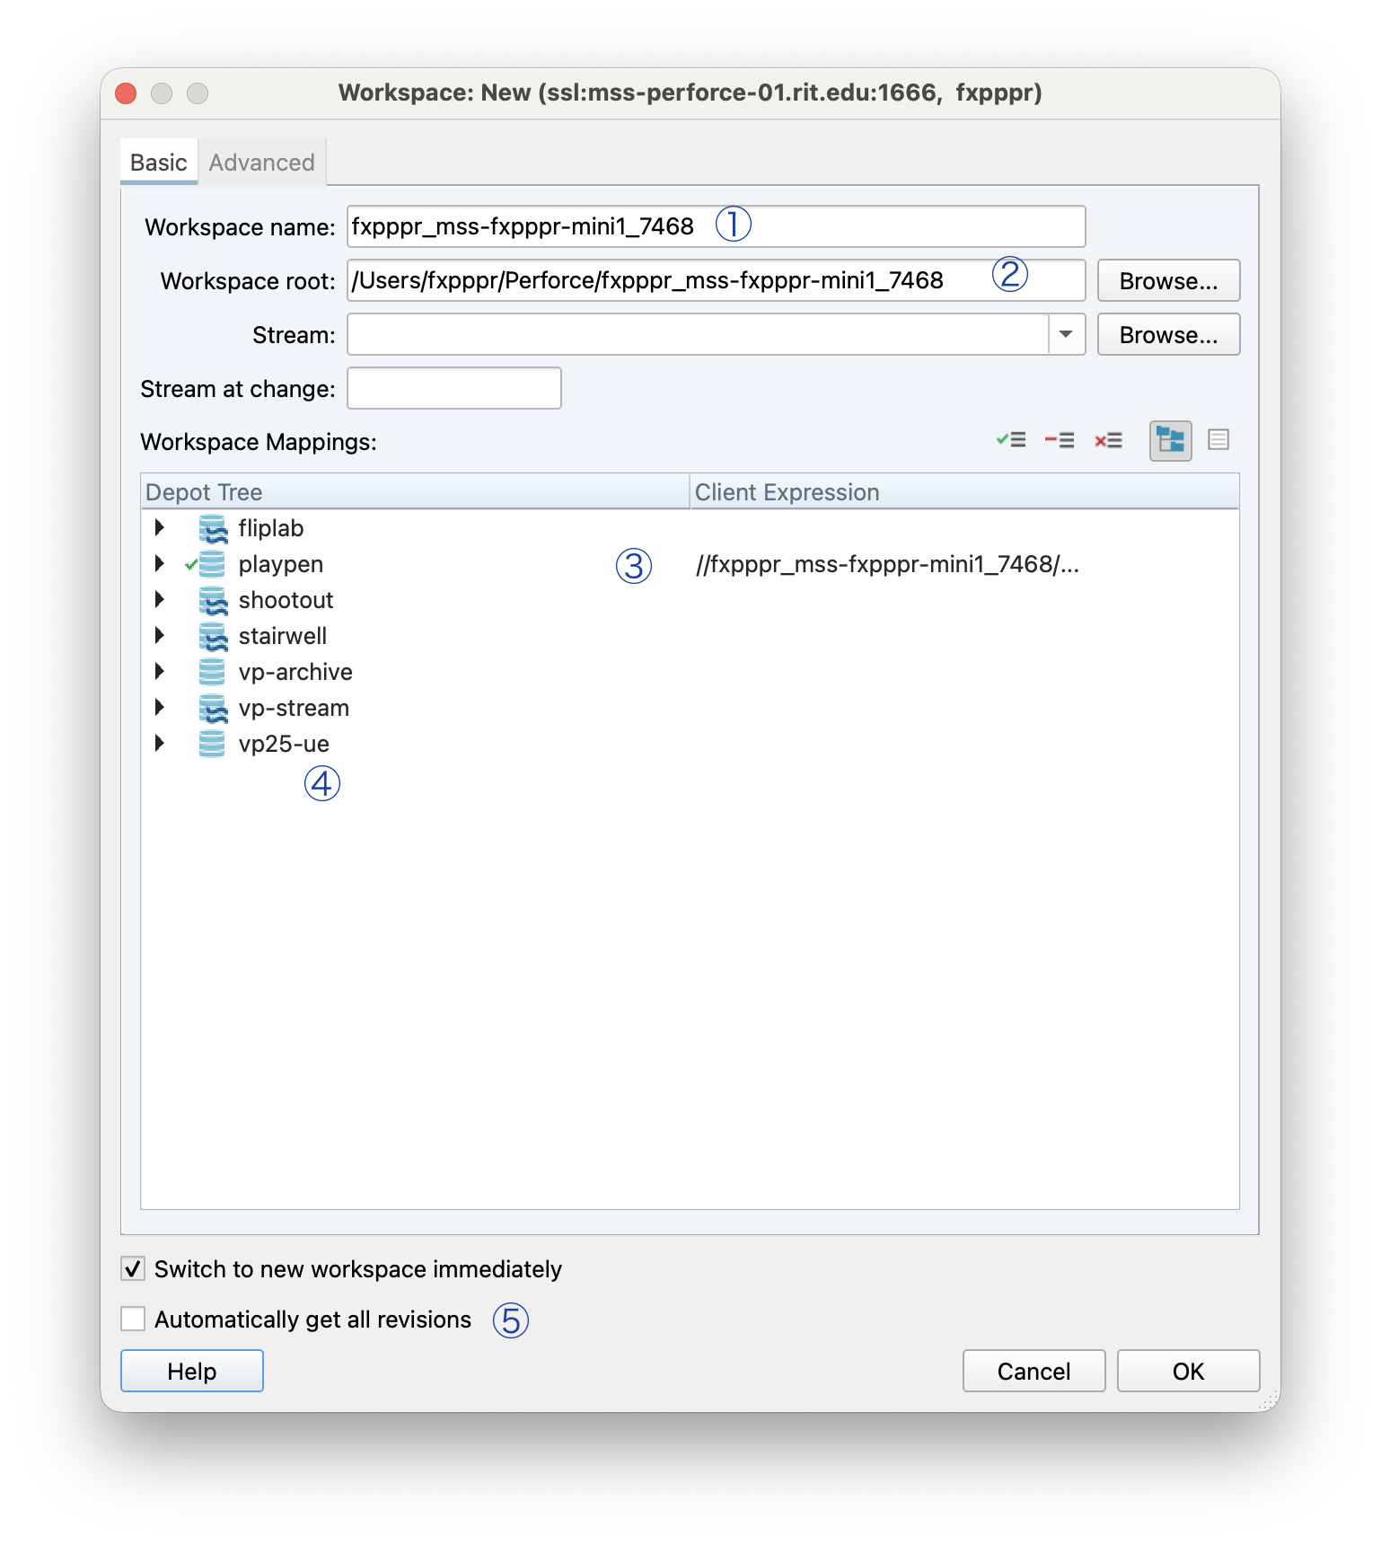The width and height of the screenshot is (1381, 1545).
Task: Expand the vp25-ue depot node
Action: coord(160,743)
